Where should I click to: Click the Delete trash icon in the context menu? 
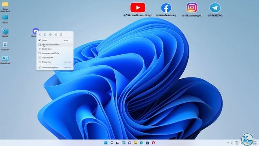tap(61, 34)
